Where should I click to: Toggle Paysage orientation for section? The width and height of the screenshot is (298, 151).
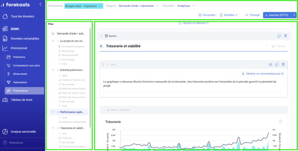pos(279,46)
